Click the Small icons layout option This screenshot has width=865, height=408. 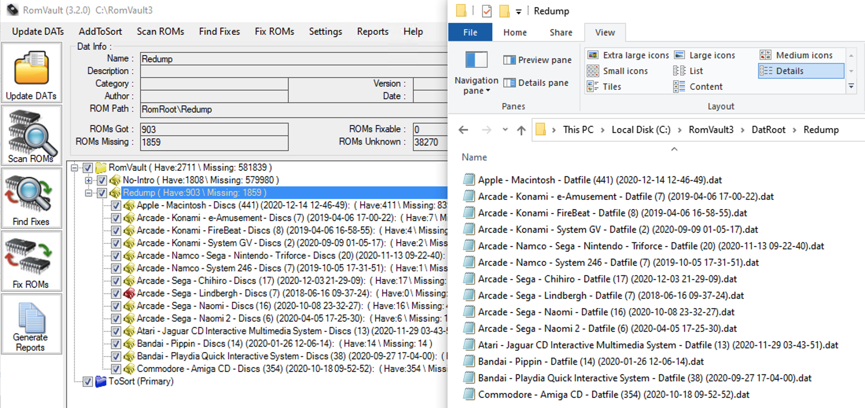[617, 71]
